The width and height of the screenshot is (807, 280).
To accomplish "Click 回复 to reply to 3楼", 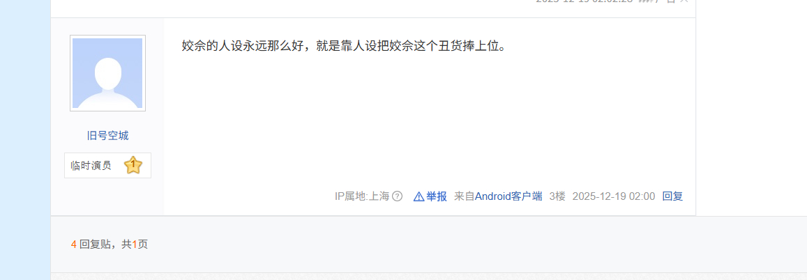I will 672,196.
